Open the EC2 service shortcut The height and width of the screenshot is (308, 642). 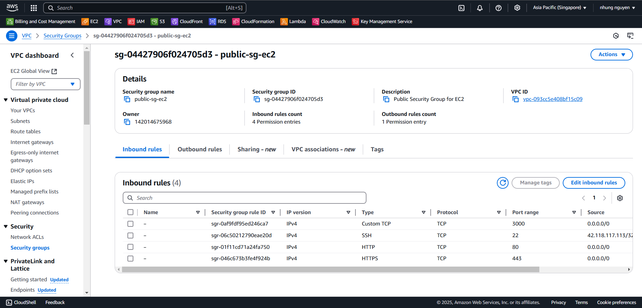[90, 22]
